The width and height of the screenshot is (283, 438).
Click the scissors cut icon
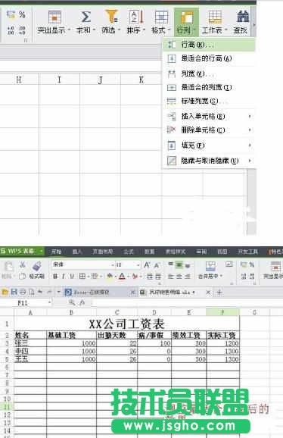click(23, 264)
